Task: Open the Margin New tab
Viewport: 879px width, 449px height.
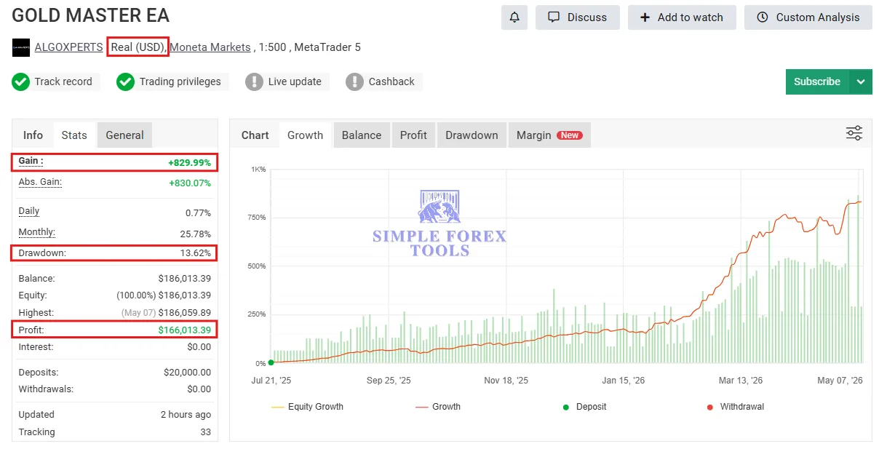Action: point(549,135)
